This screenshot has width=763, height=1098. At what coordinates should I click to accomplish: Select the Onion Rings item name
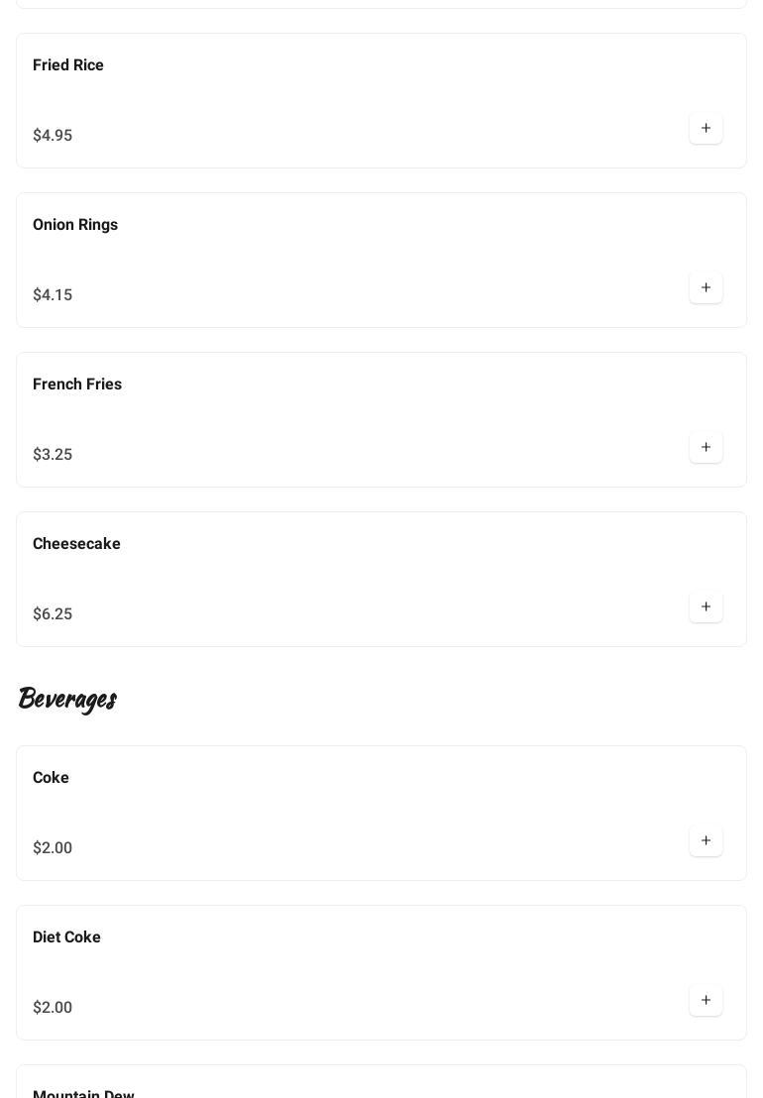[75, 225]
